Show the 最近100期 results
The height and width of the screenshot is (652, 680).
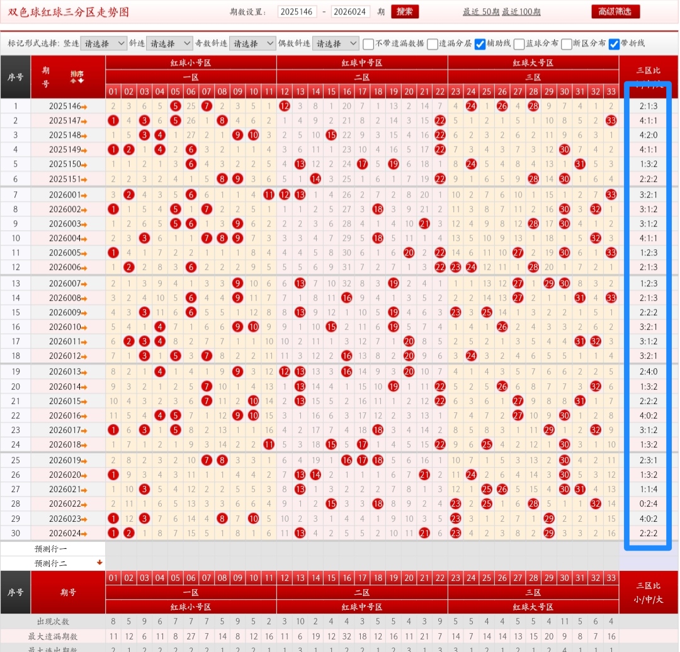pos(521,12)
